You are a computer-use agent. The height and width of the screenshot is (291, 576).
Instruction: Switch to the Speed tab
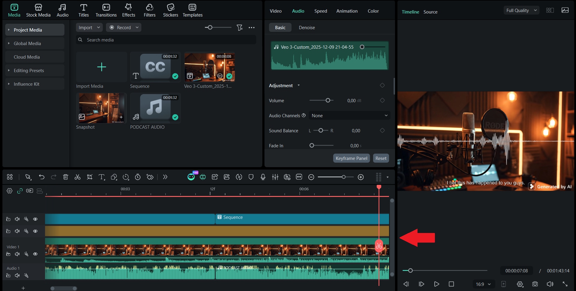click(x=320, y=11)
